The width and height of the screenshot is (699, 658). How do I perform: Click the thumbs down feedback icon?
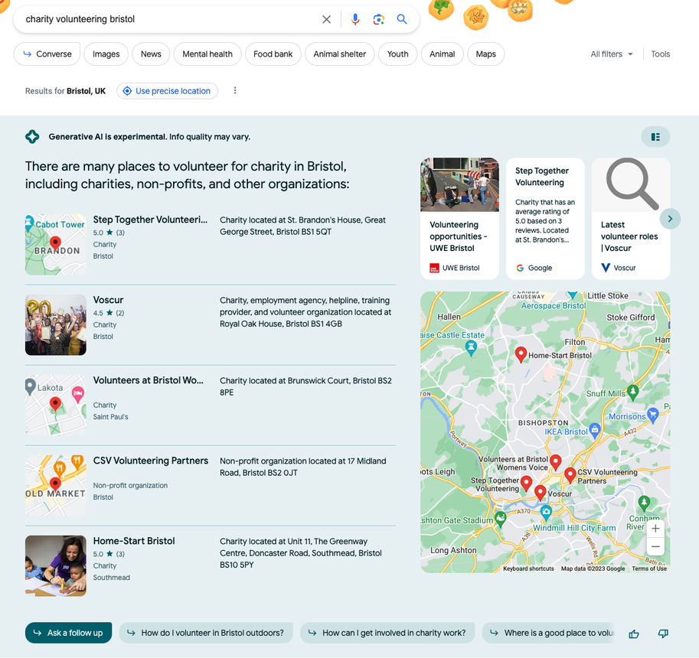(x=663, y=634)
